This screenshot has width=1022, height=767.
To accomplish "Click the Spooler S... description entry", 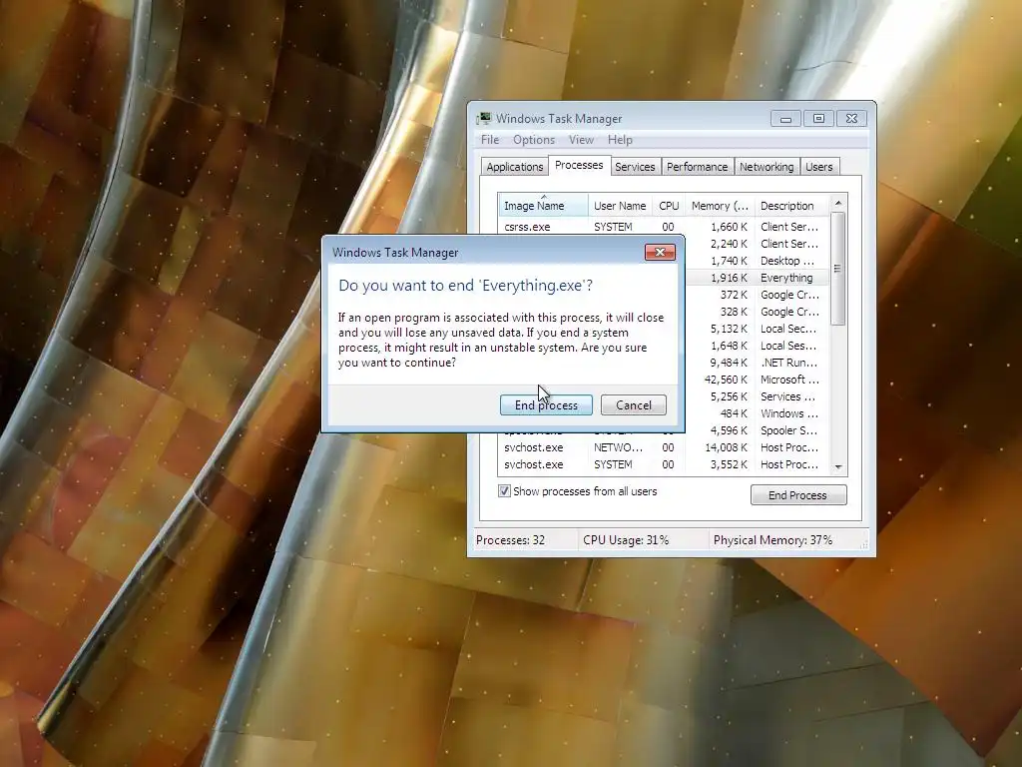I will [x=788, y=430].
